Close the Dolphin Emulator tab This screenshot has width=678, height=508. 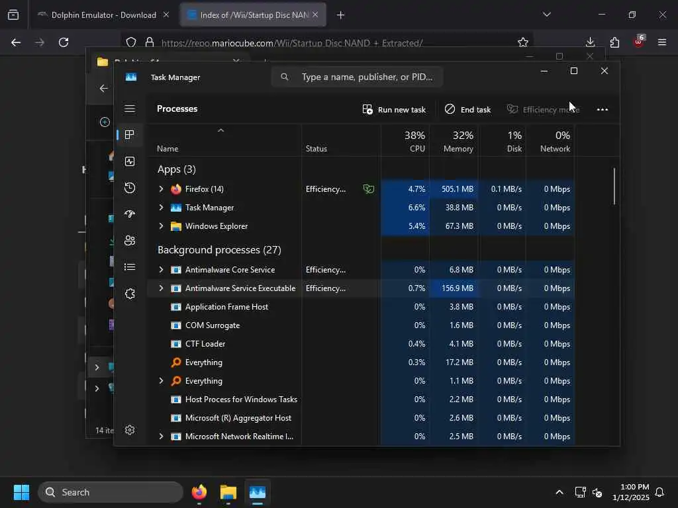click(166, 15)
